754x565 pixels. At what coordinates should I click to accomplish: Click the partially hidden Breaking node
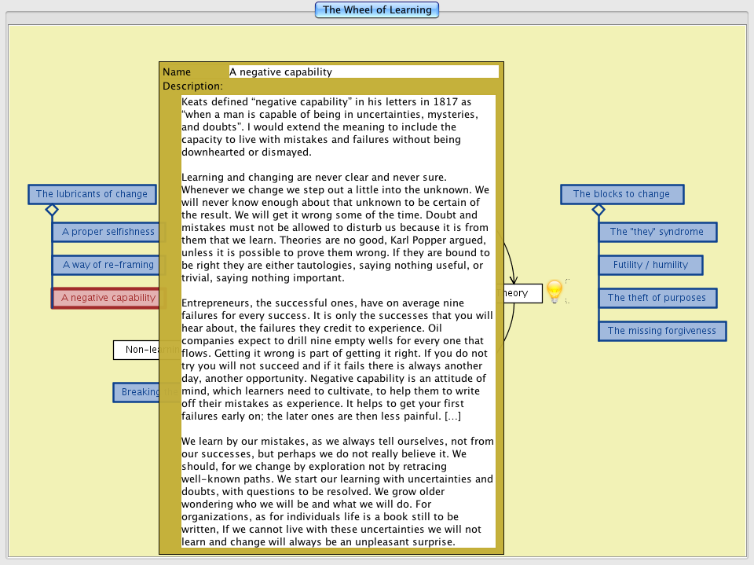tap(137, 392)
